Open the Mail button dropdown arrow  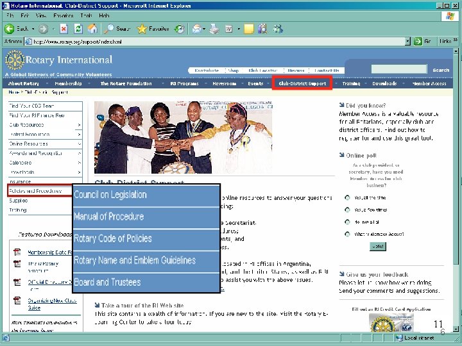click(x=204, y=29)
